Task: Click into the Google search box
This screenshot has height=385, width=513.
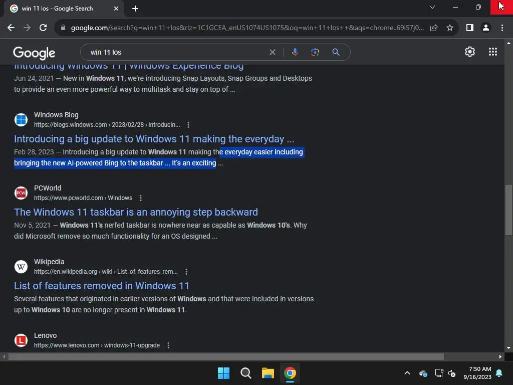Action: click(177, 52)
